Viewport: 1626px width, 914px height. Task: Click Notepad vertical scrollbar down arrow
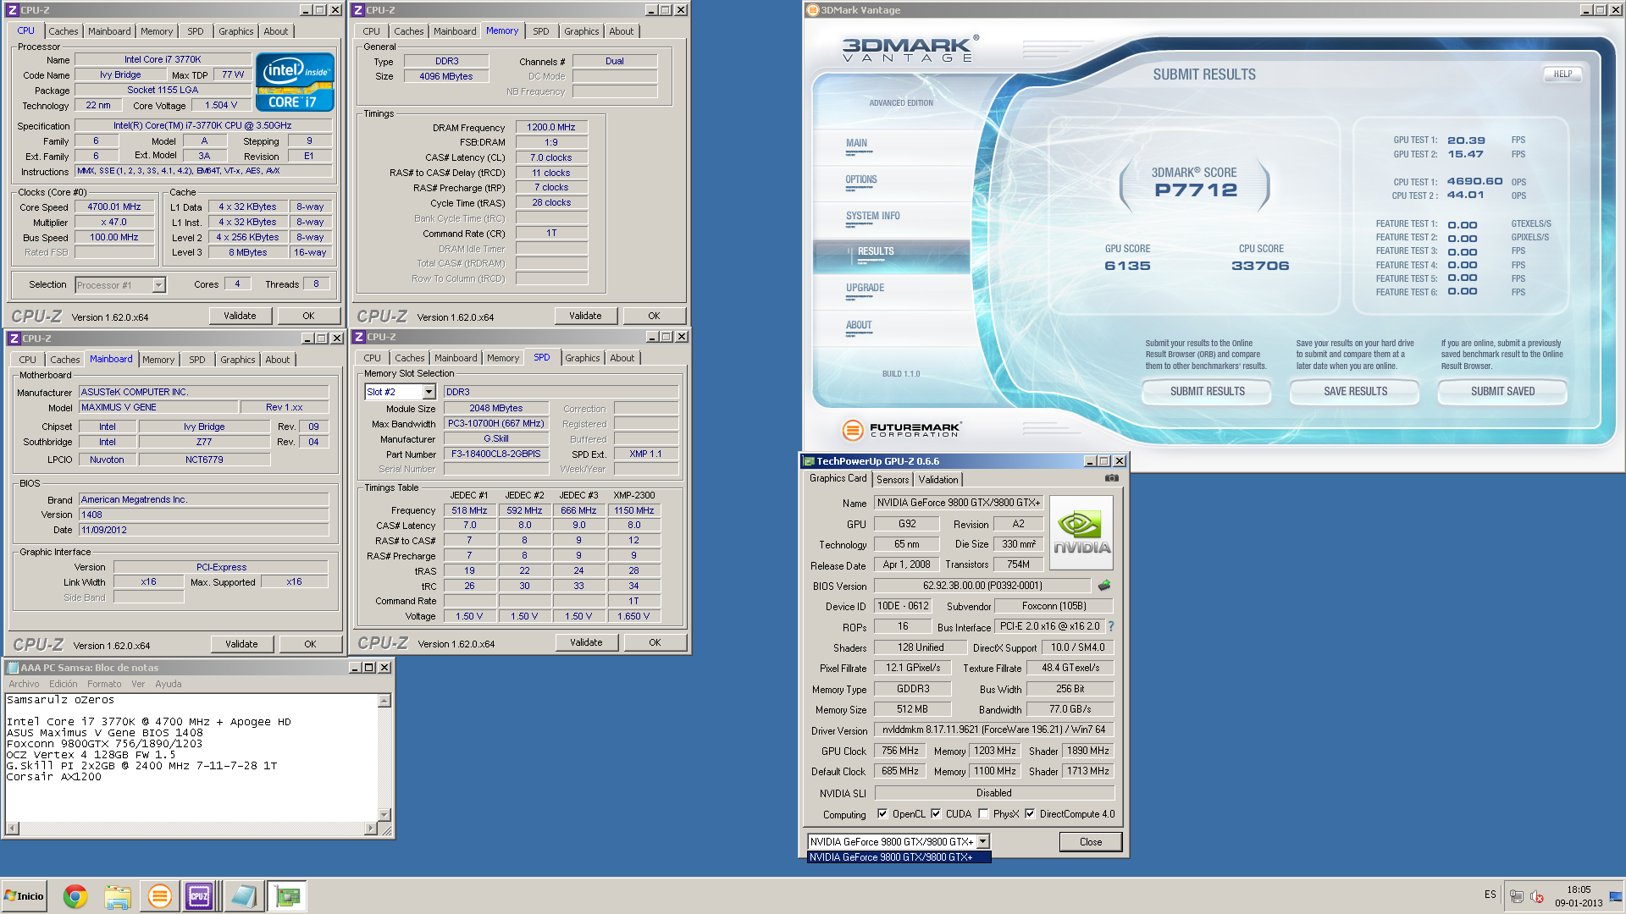point(384,815)
